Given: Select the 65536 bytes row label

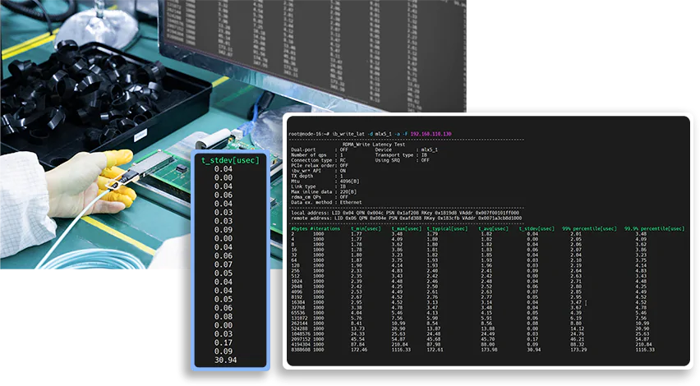Looking at the screenshot, I should (x=297, y=313).
